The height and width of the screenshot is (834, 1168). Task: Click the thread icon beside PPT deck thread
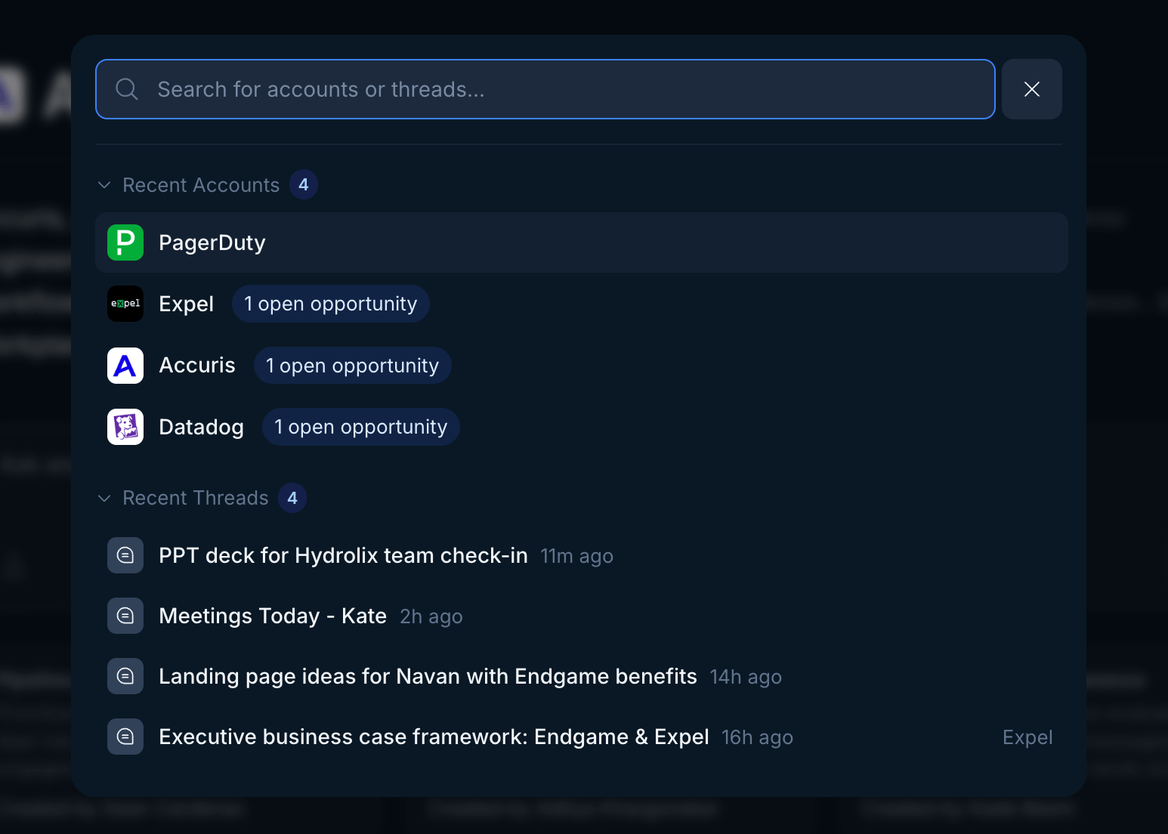pos(125,555)
